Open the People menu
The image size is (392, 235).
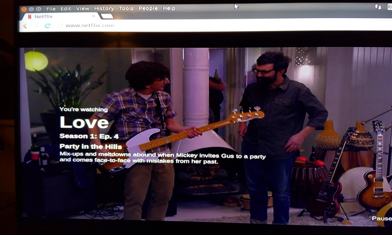148,8
